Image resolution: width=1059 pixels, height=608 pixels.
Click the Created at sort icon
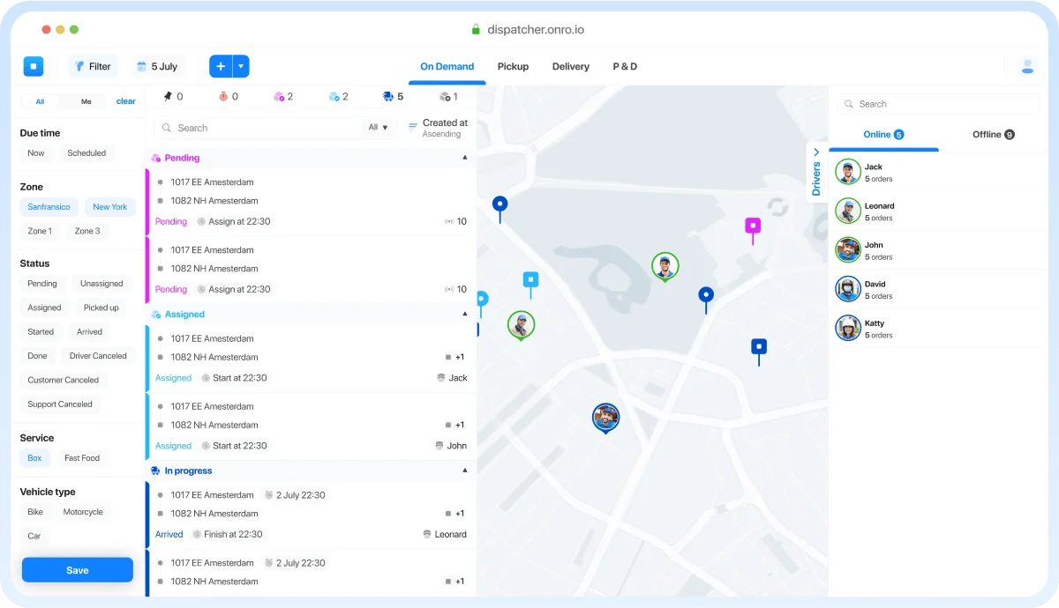[413, 128]
